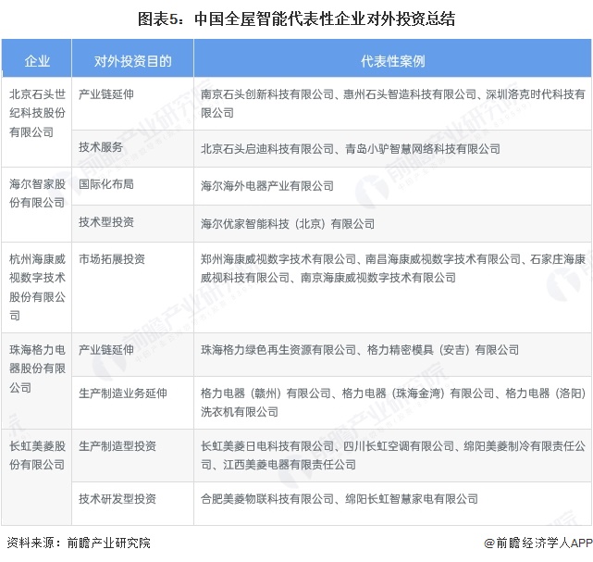Click the 资料来源：前瞻产业研究院 source text
Image resolution: width=593 pixels, height=562 pixels.
click(78, 543)
